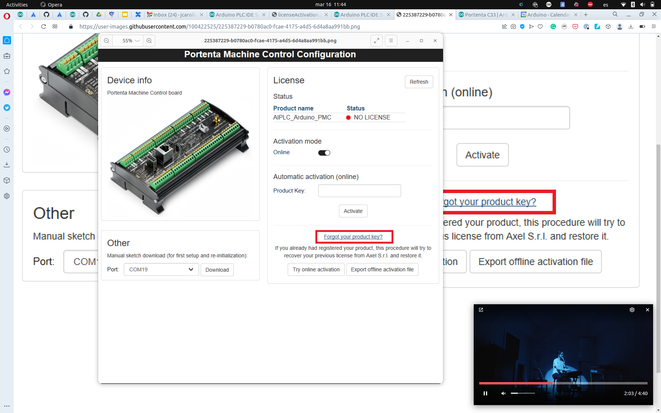This screenshot has height=413, width=661.
Task: Open Grammarly extension icon
Action: tap(553, 27)
